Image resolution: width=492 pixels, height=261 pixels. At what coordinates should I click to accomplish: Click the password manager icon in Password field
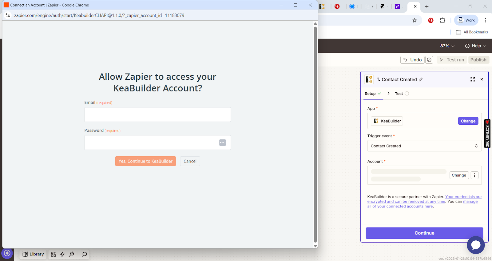[223, 143]
